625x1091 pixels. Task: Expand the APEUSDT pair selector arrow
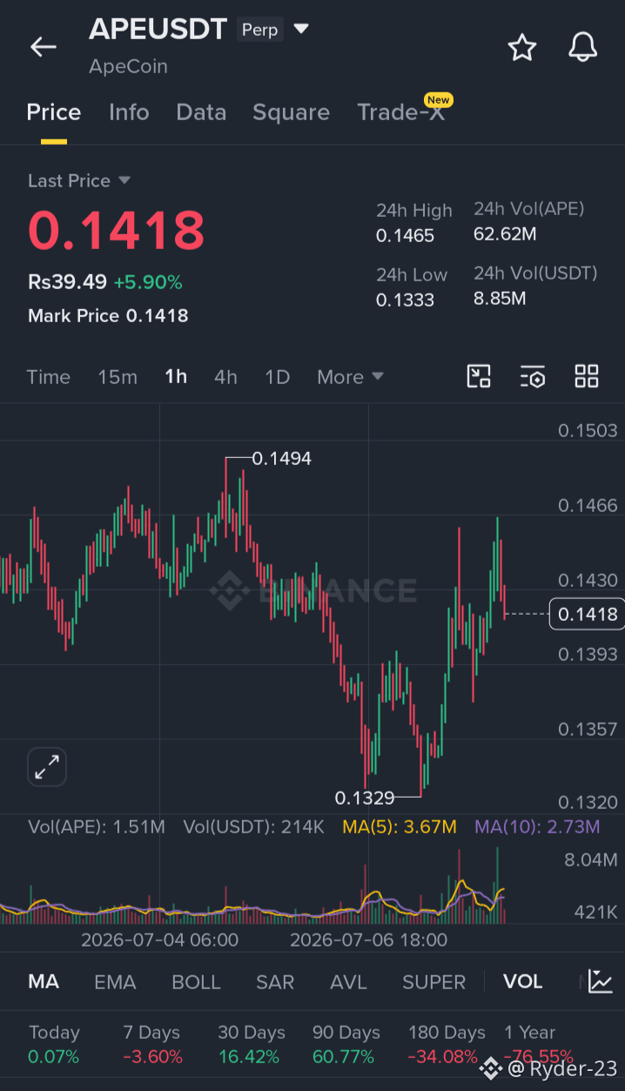tap(301, 29)
